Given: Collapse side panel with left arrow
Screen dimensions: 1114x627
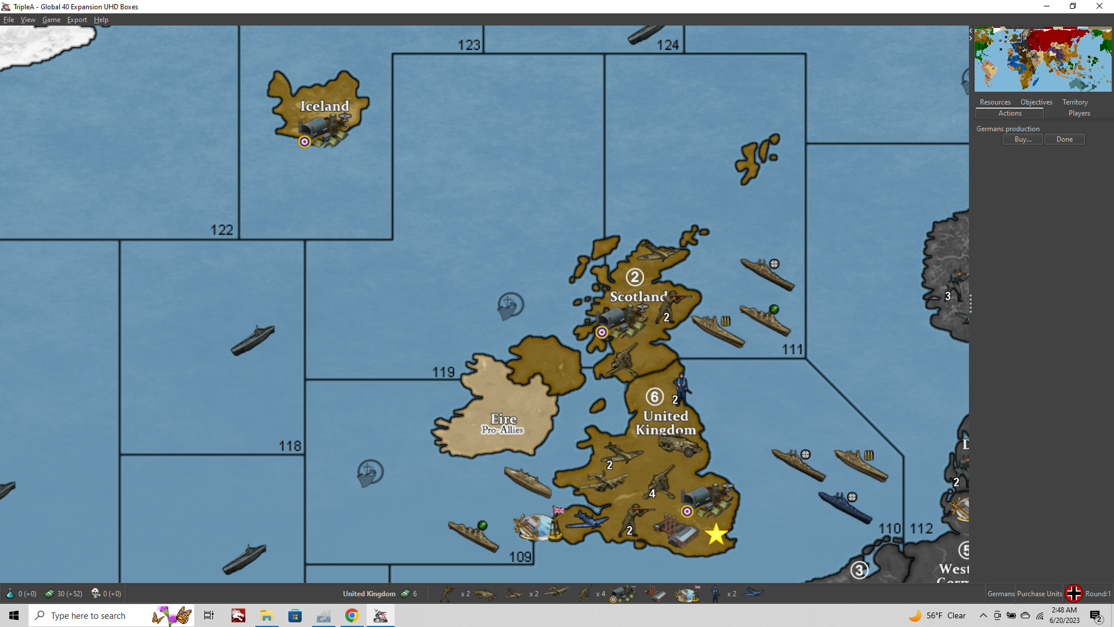Looking at the screenshot, I should tap(970, 30).
